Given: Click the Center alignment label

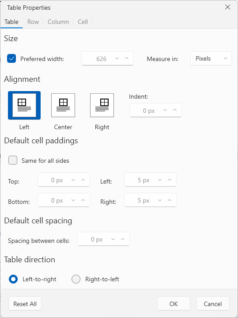Looking at the screenshot, I should pyautogui.click(x=63, y=127).
